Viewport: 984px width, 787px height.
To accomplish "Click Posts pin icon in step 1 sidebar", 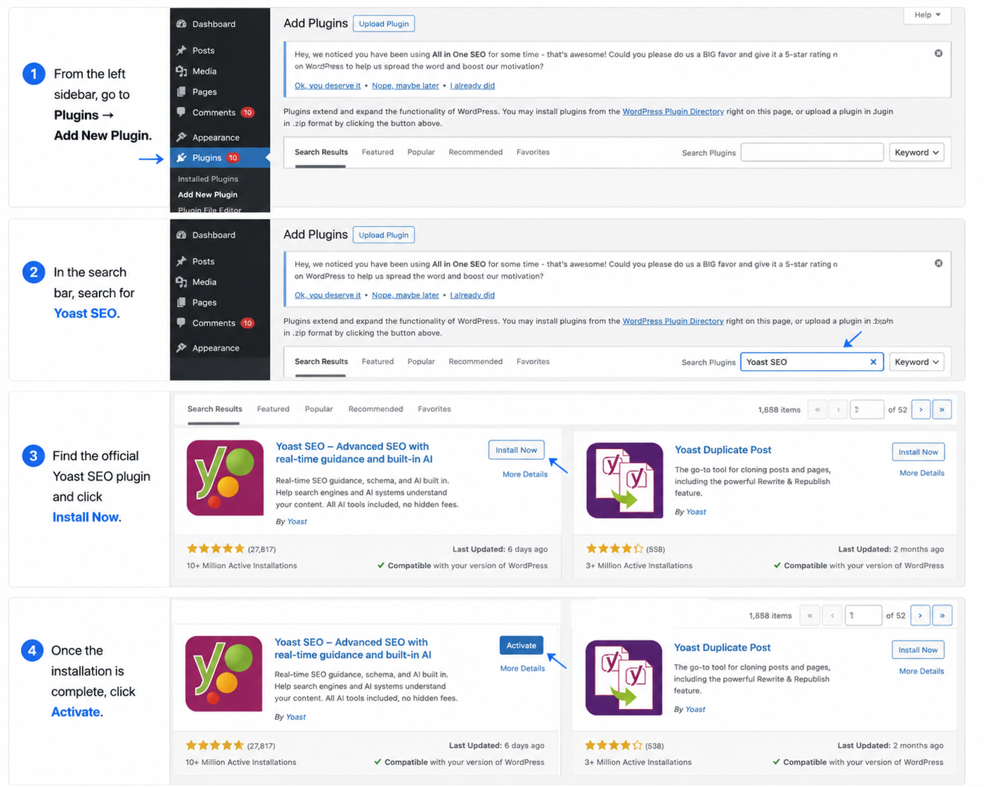I will [181, 51].
